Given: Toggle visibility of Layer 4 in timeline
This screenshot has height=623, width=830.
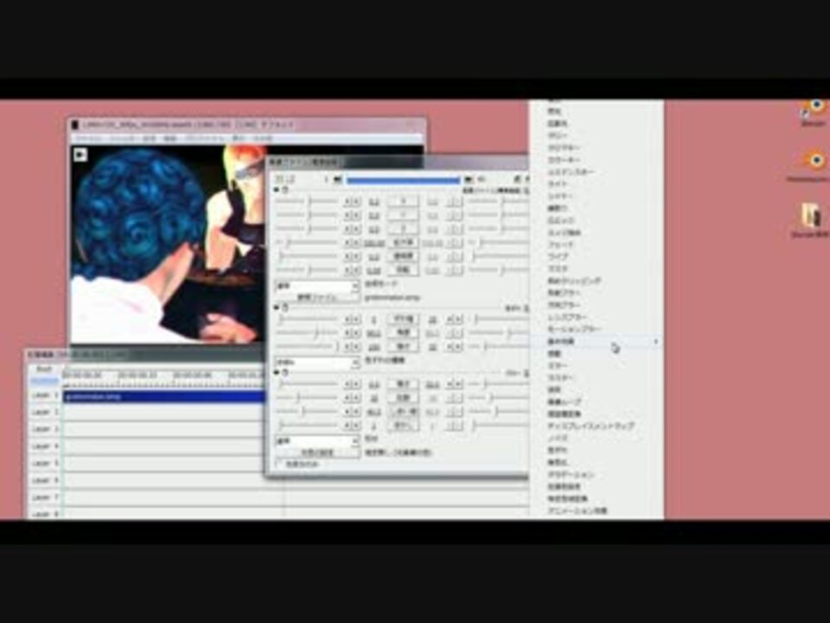Looking at the screenshot, I should [44, 446].
